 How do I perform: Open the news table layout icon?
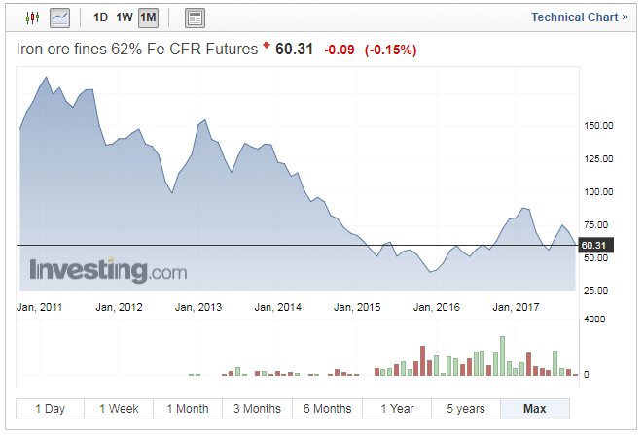click(x=195, y=18)
